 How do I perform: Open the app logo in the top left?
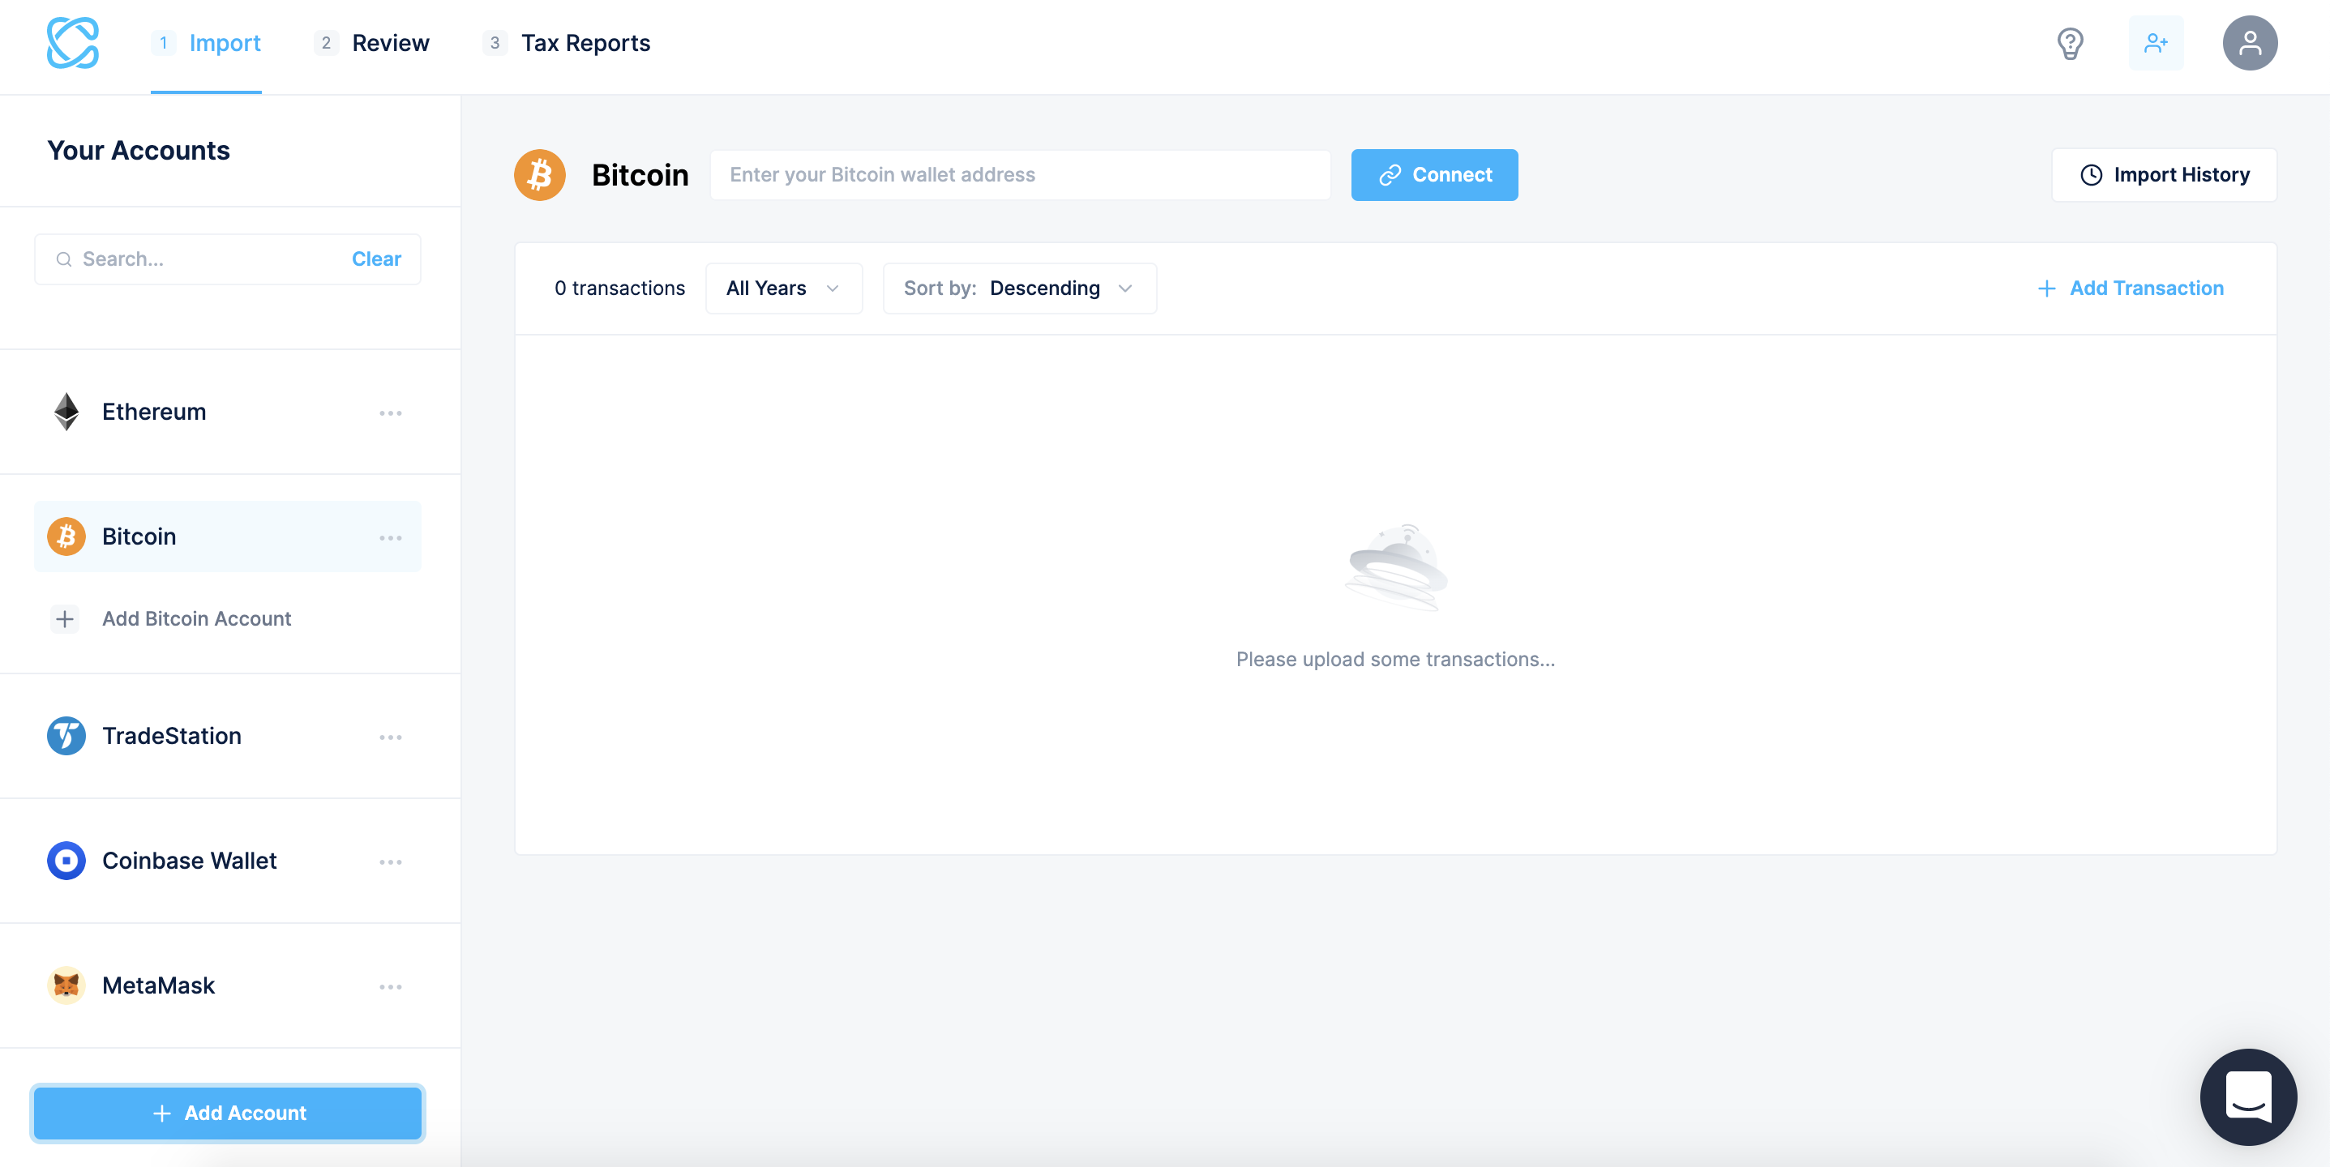pyautogui.click(x=73, y=42)
